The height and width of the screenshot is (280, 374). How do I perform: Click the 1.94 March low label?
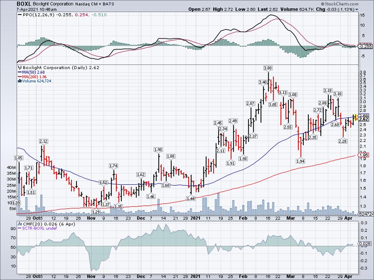tap(300, 161)
